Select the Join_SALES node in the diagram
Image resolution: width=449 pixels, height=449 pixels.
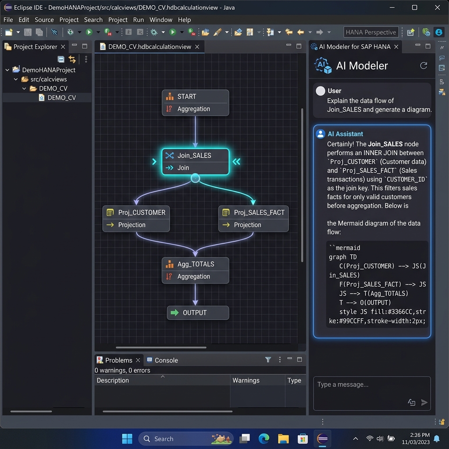pos(195,161)
